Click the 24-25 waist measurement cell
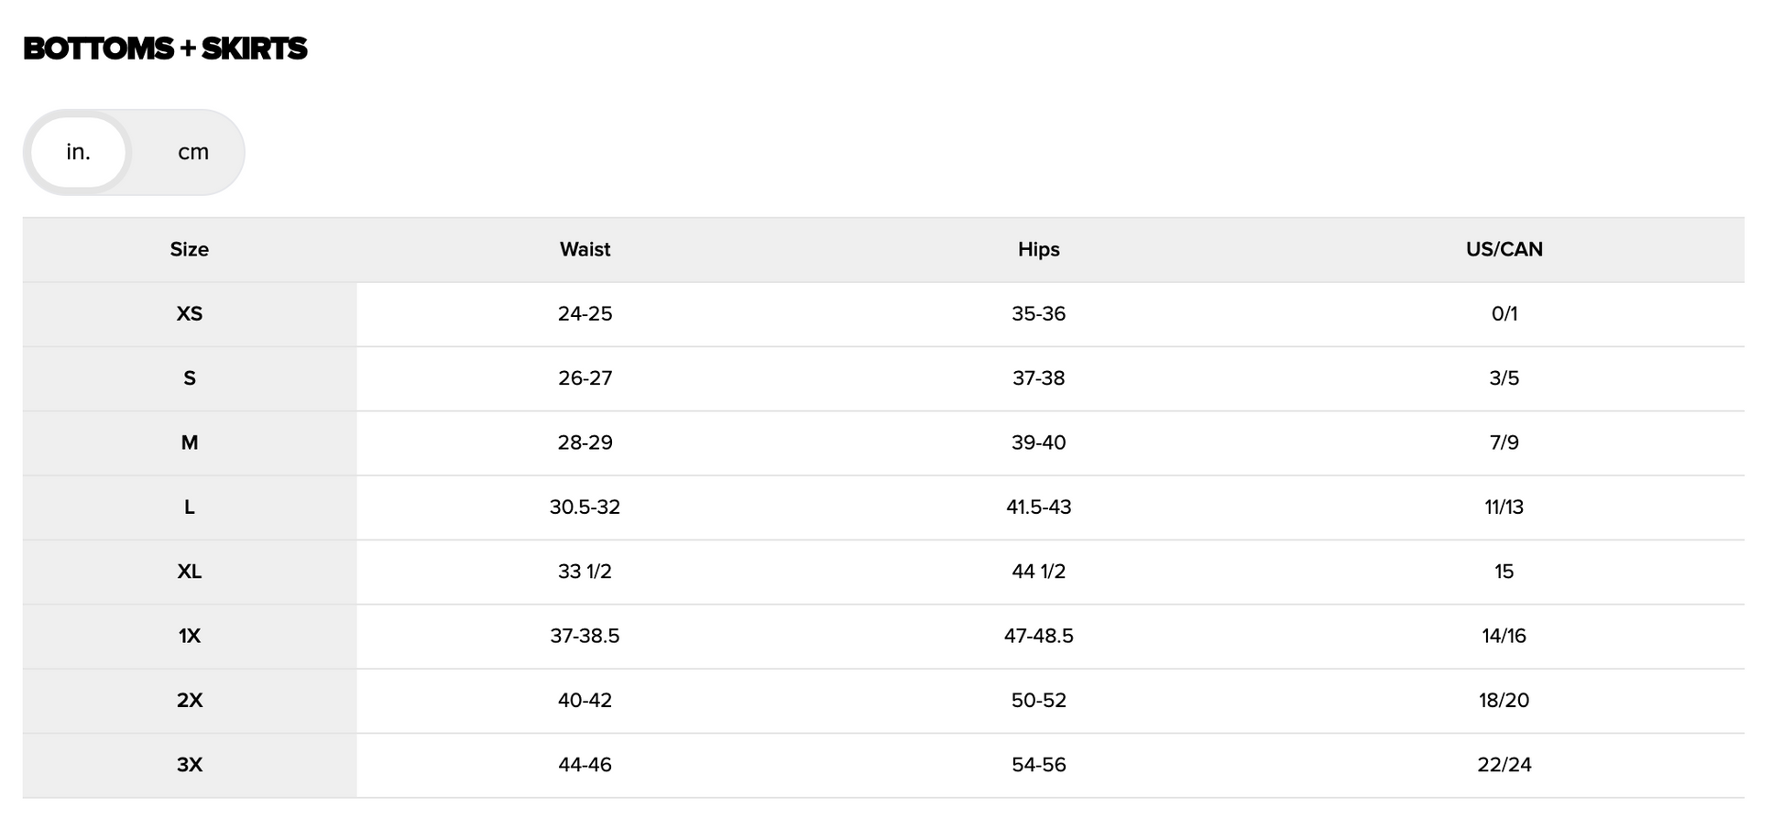The height and width of the screenshot is (829, 1783). pos(585,314)
